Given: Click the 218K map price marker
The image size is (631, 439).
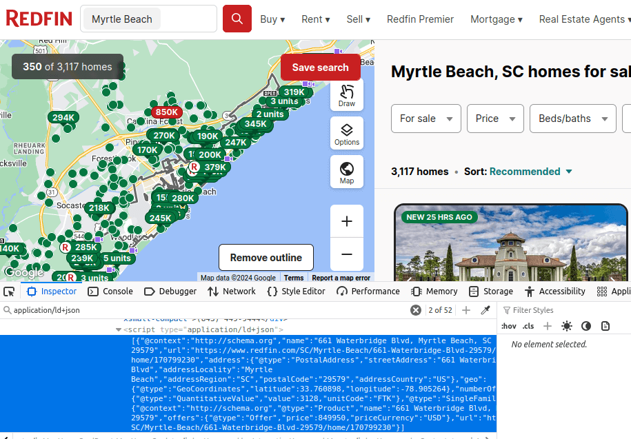Looking at the screenshot, I should coord(99,208).
